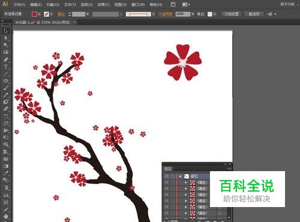This screenshot has width=300, height=222.
Task: Toggle visibility of sixth <编组> sublayer
Action: [x=166, y=213]
